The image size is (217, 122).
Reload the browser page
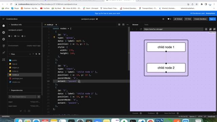coord(11,4)
